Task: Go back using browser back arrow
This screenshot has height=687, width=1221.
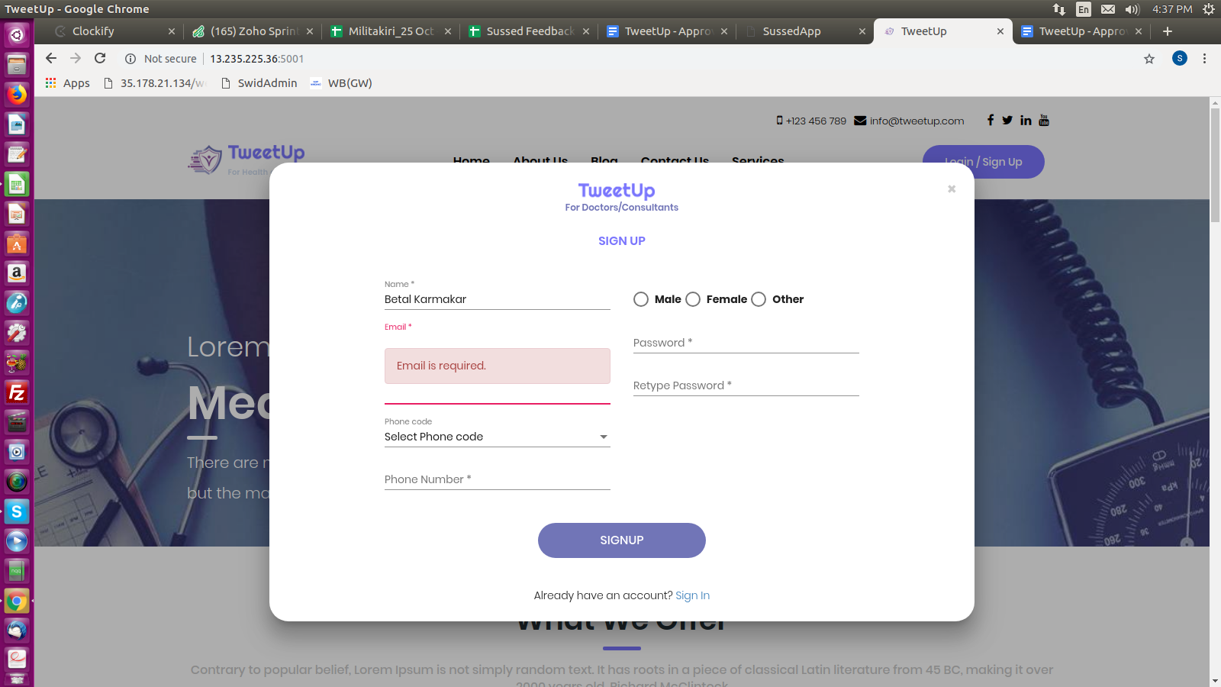Action: click(51, 58)
